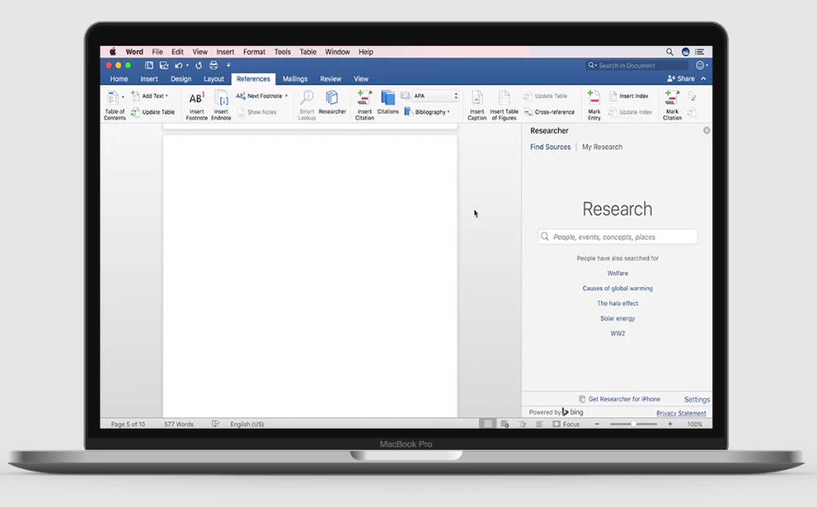Image resolution: width=817 pixels, height=507 pixels.
Task: Switch to the Home ribbon tab
Action: [119, 78]
